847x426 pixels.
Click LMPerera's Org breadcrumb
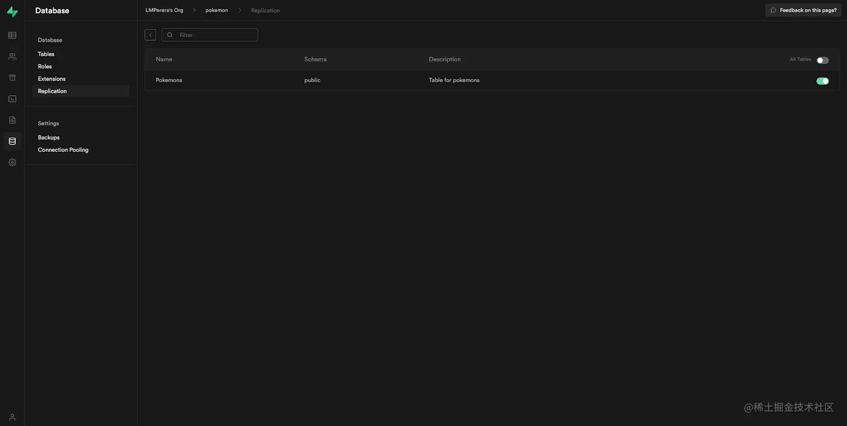(x=164, y=11)
